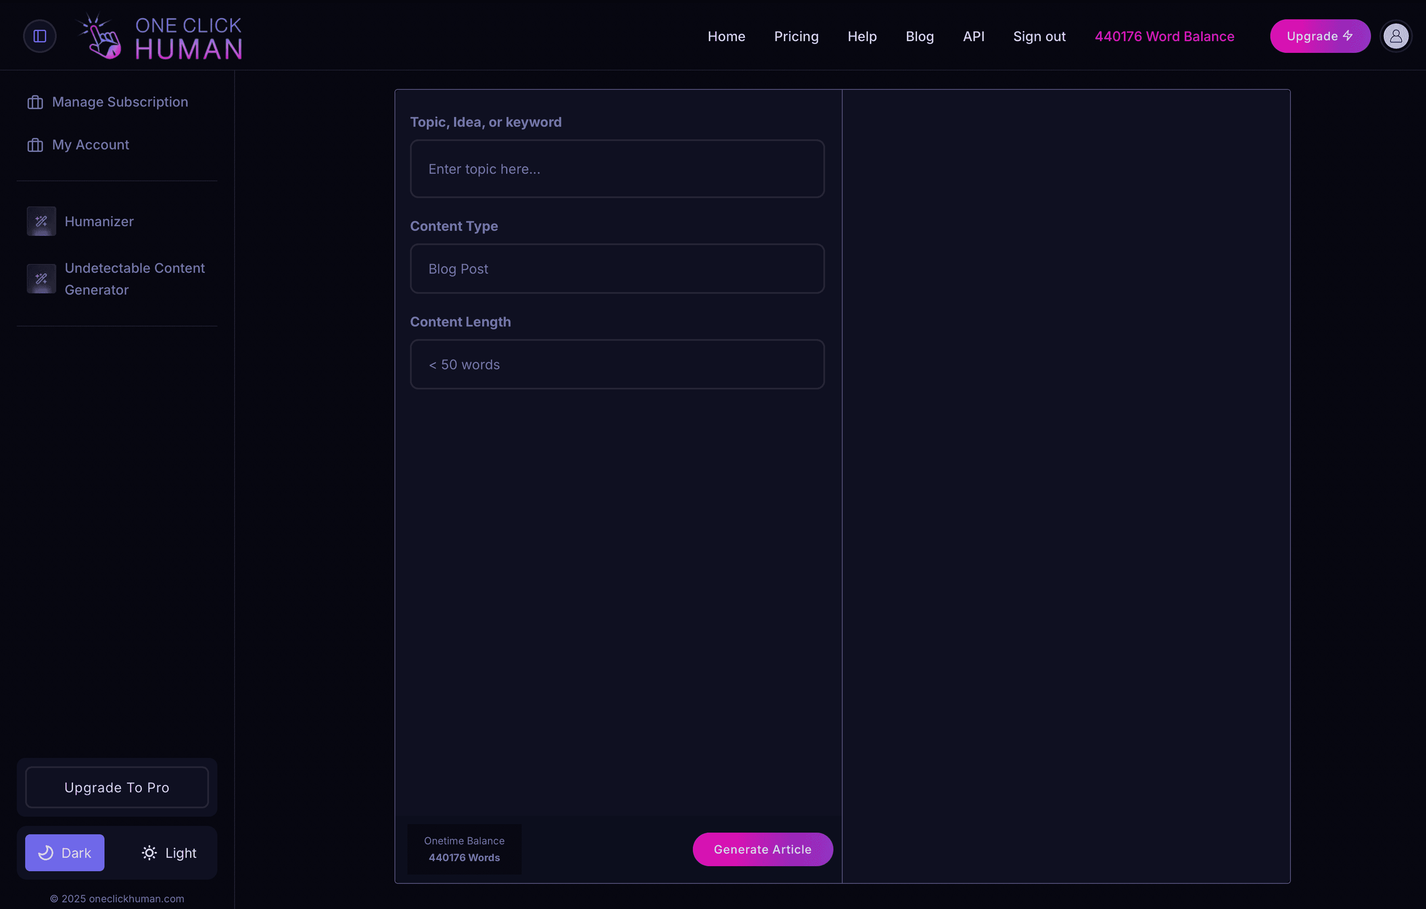
Task: Open the Pricing page
Action: click(797, 36)
